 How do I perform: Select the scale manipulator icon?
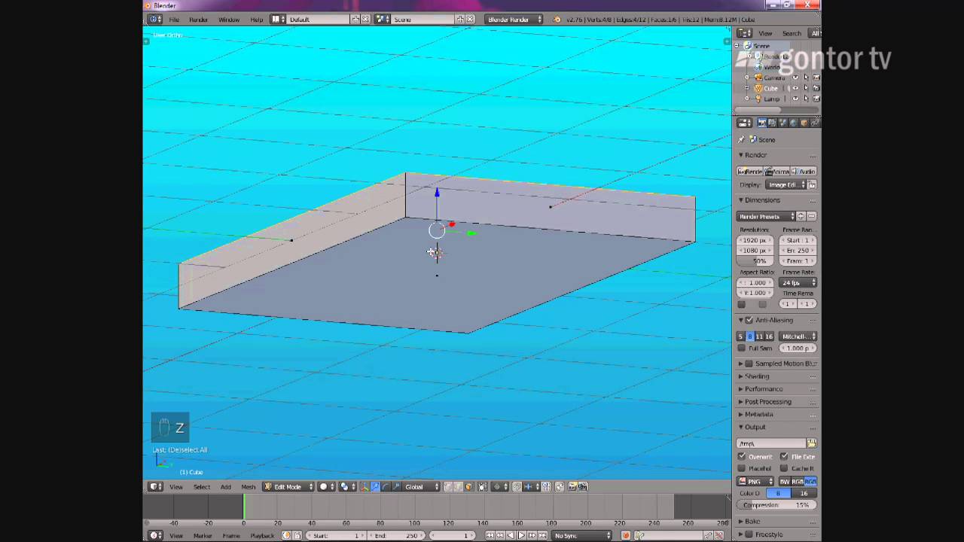(396, 486)
